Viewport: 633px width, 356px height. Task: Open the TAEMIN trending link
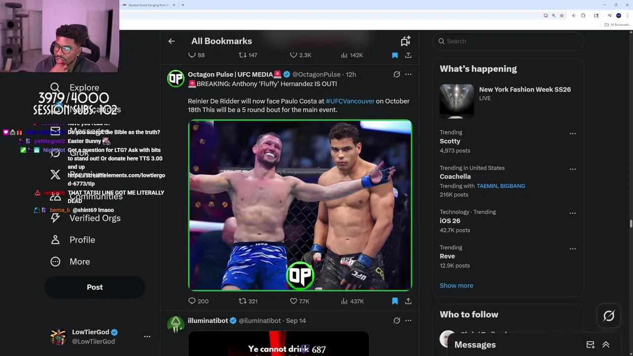pos(487,186)
